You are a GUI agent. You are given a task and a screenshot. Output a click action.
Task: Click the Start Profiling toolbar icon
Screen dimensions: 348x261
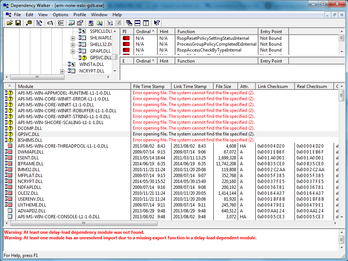[110, 23]
